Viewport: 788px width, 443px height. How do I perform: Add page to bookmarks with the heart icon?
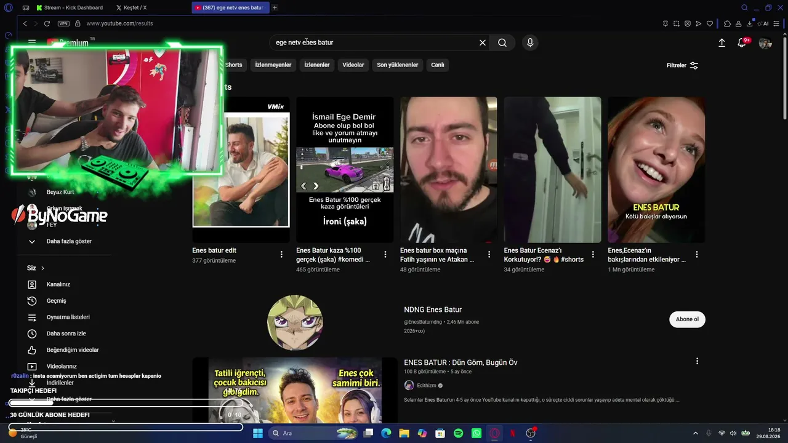coord(710,23)
